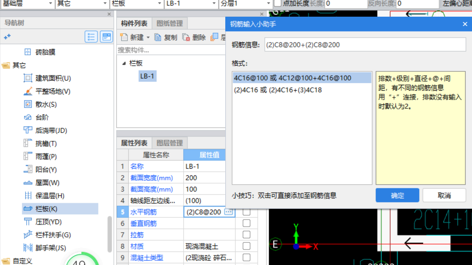This screenshot has width=472, height=265.
Task: Collapse the 栏板 node in component list
Action: click(124, 63)
